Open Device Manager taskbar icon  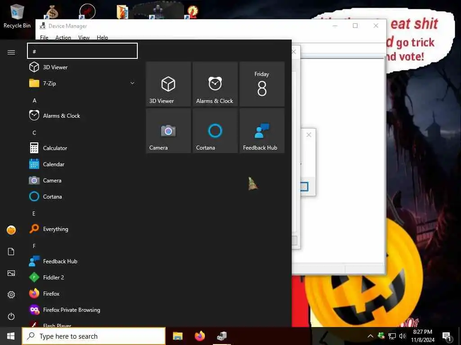point(222,336)
